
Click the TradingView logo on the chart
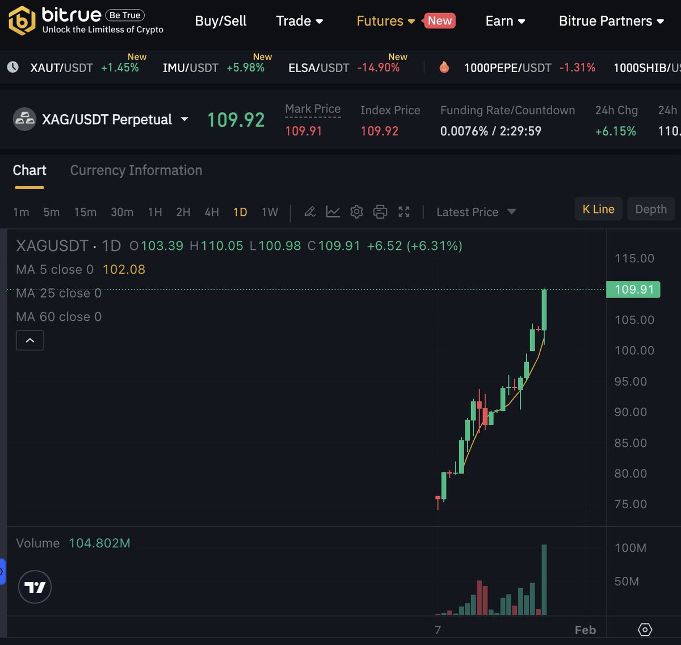[35, 587]
